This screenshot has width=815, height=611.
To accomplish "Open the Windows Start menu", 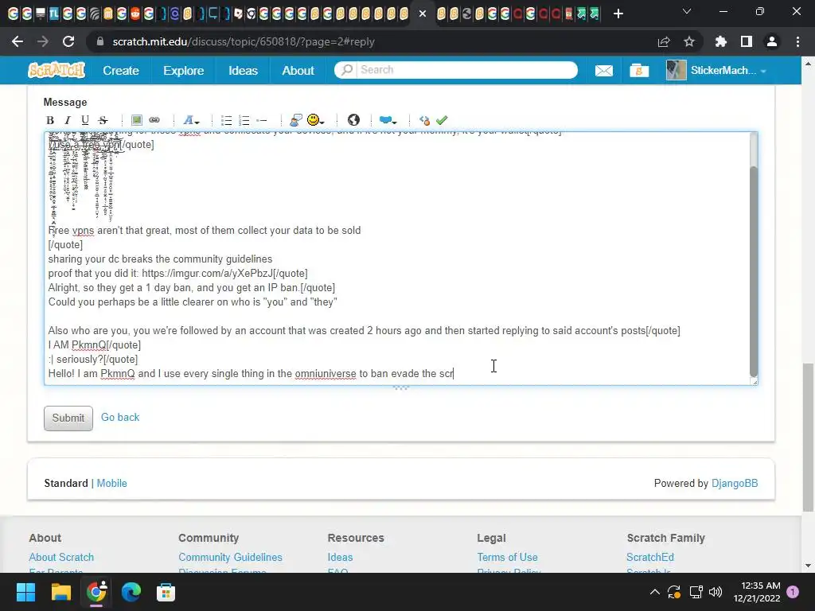I will (25, 592).
